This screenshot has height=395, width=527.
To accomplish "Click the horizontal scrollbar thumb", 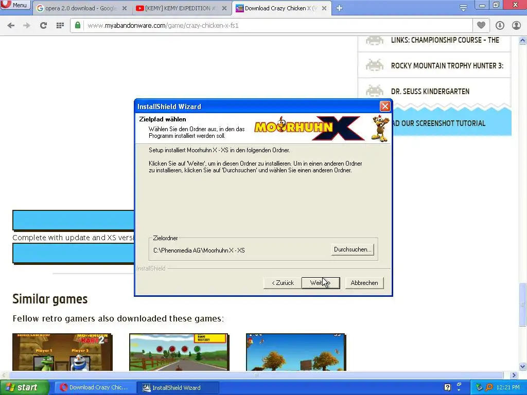I will (256, 375).
